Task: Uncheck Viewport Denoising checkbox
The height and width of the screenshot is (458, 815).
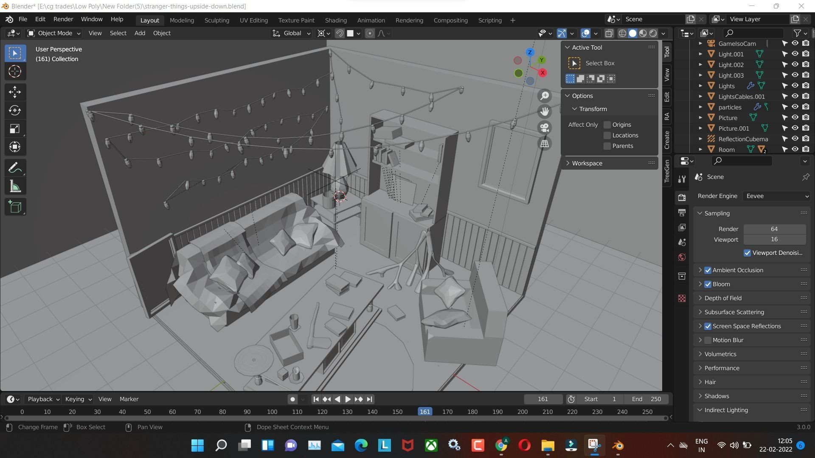Action: (x=748, y=253)
